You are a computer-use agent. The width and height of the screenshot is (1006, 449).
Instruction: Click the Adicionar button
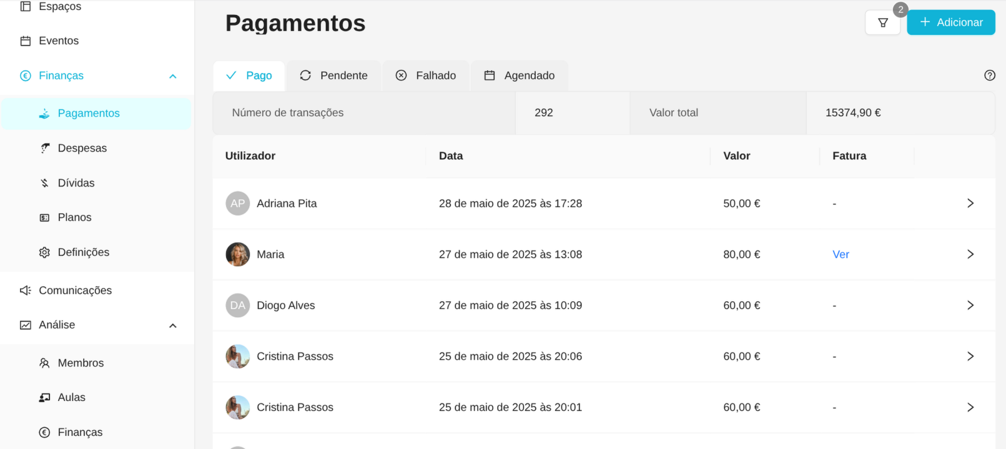(951, 22)
